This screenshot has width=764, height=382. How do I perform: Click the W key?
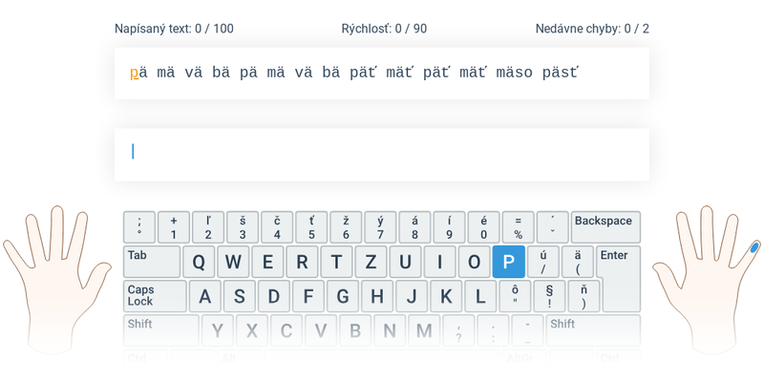[x=233, y=262]
